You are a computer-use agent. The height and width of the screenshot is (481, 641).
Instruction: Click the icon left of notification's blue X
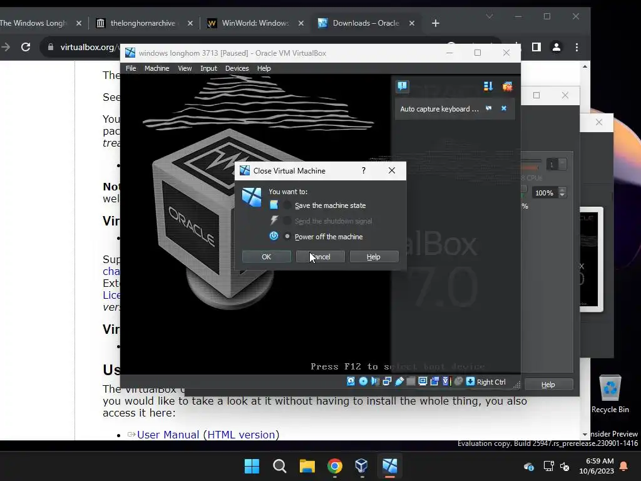click(x=488, y=108)
